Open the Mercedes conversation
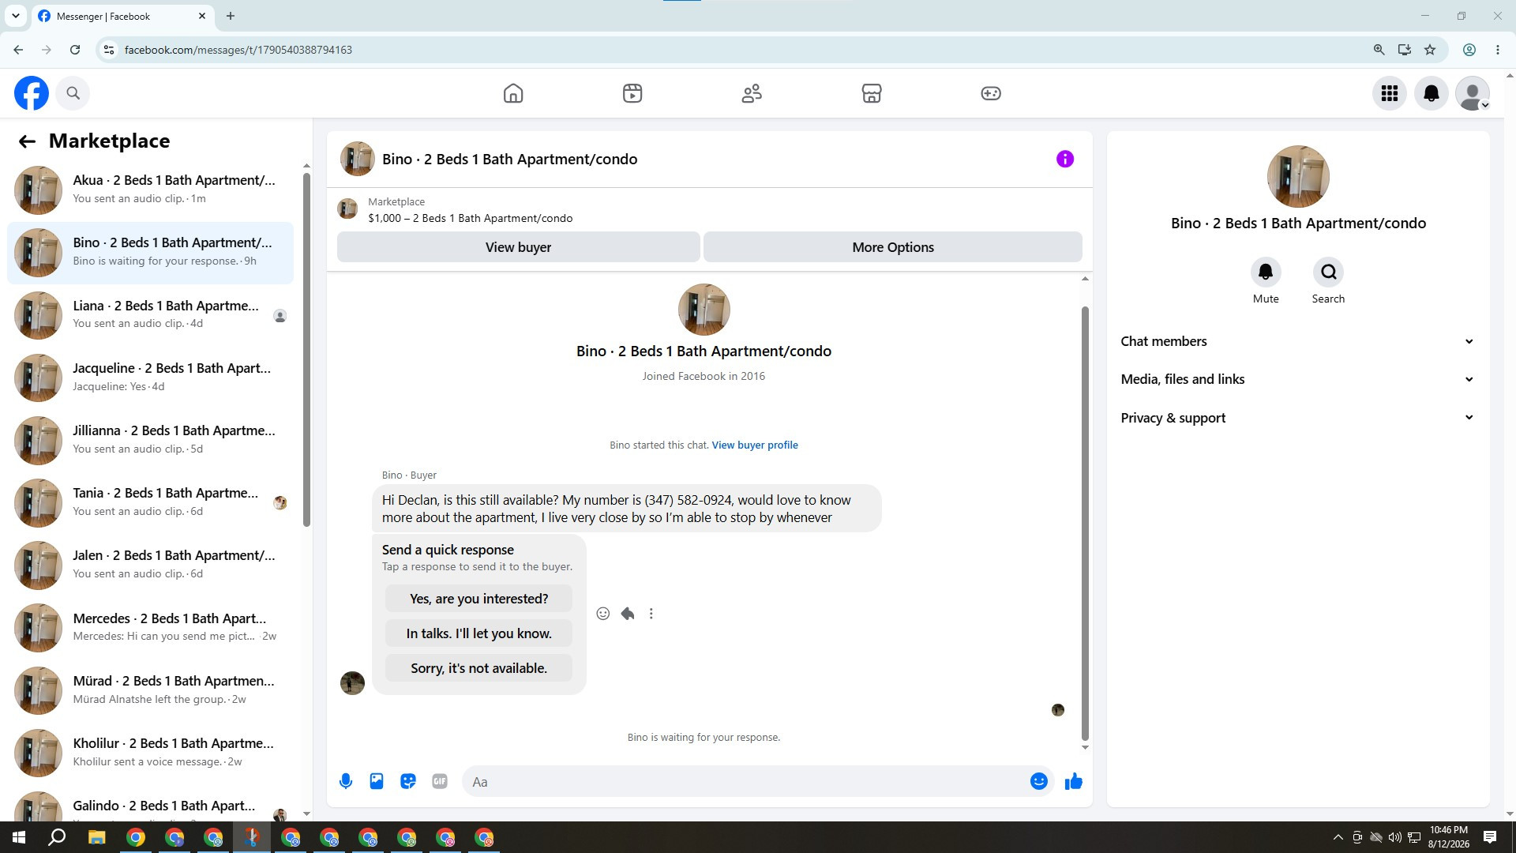This screenshot has width=1516, height=853. [x=150, y=628]
